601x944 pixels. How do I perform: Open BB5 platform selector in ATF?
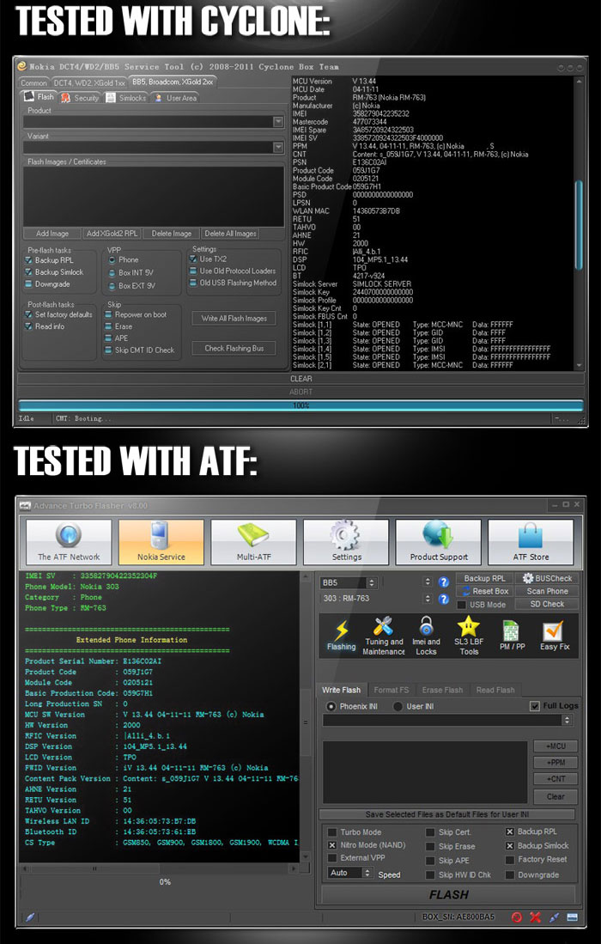tap(349, 582)
